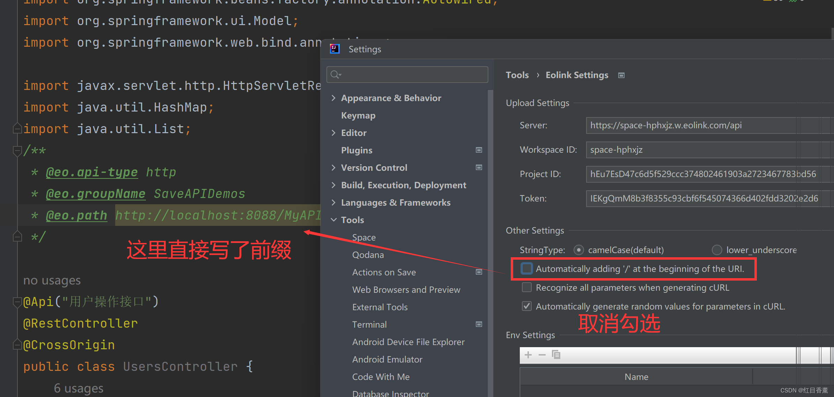This screenshot has width=834, height=397.
Task: Expand Appearance & Behavior settings section
Action: pyautogui.click(x=333, y=98)
